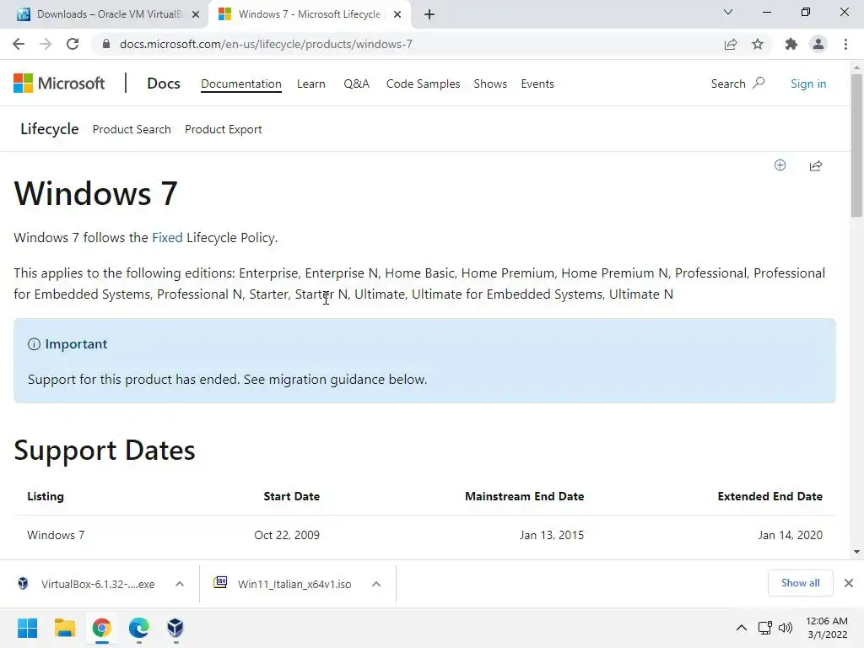Open network status tray icon
This screenshot has height=648, width=864.
(764, 628)
